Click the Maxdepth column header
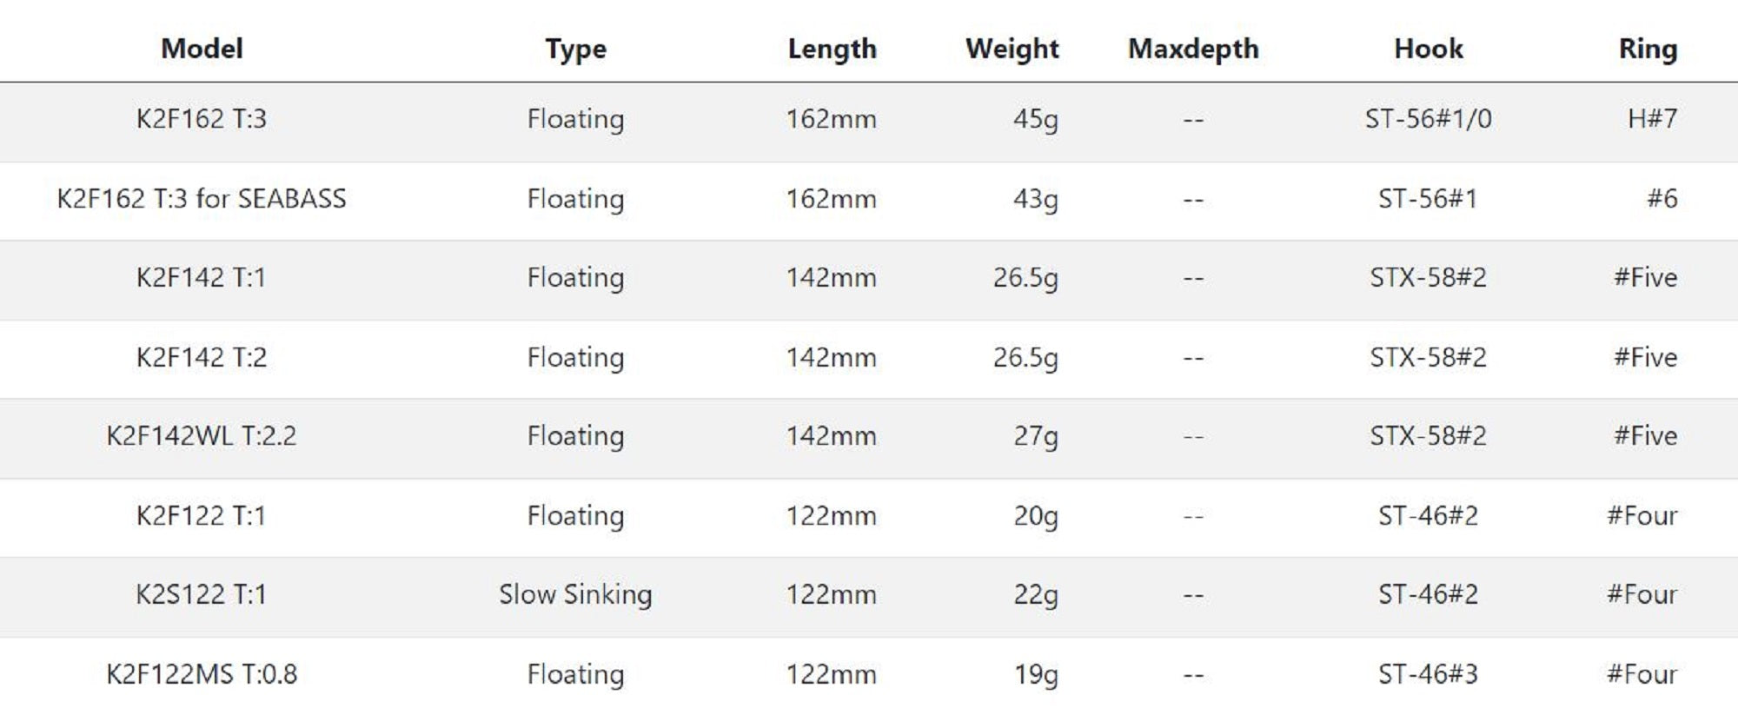This screenshot has height=715, width=1738. 1193,50
